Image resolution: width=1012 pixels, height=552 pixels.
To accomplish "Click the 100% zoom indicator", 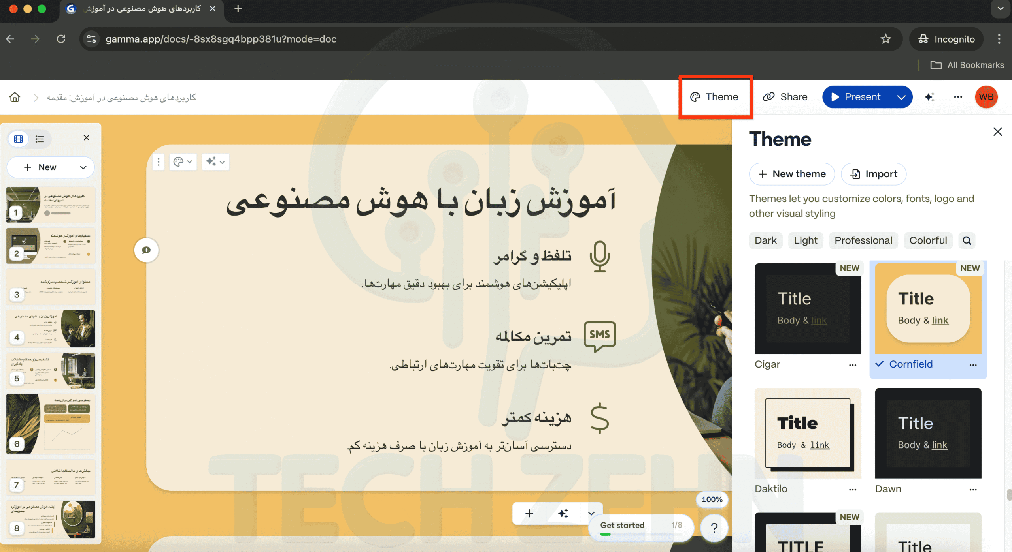I will pyautogui.click(x=712, y=499).
